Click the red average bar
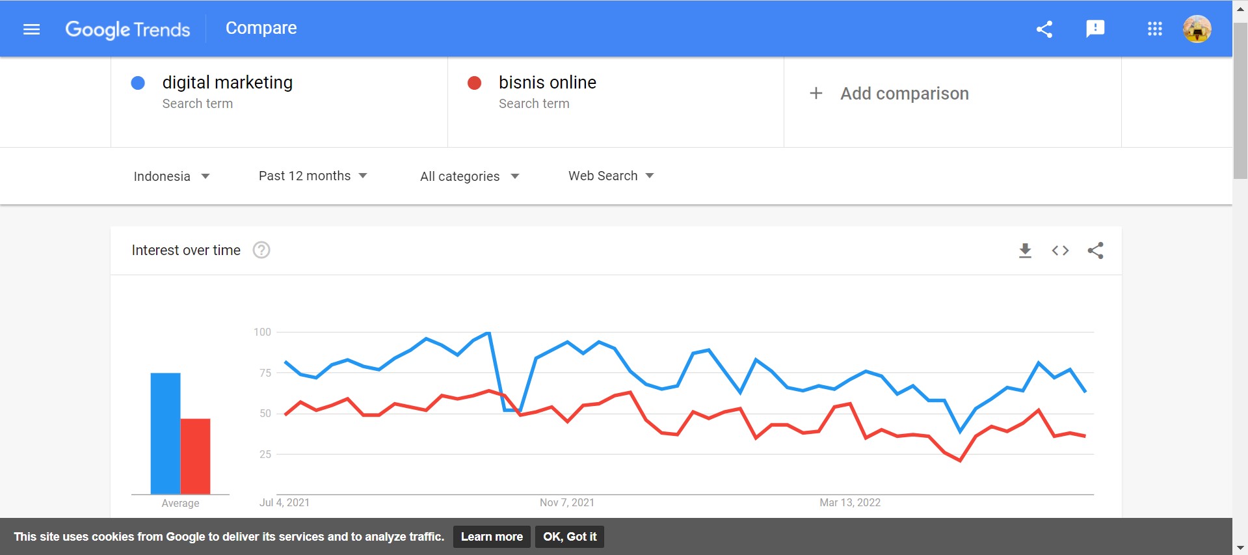The width and height of the screenshot is (1248, 555). coord(195,456)
